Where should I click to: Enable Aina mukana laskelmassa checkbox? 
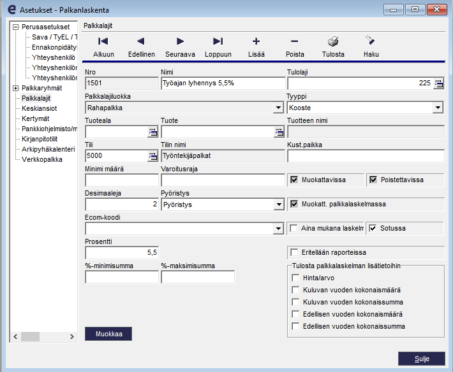pos(293,229)
